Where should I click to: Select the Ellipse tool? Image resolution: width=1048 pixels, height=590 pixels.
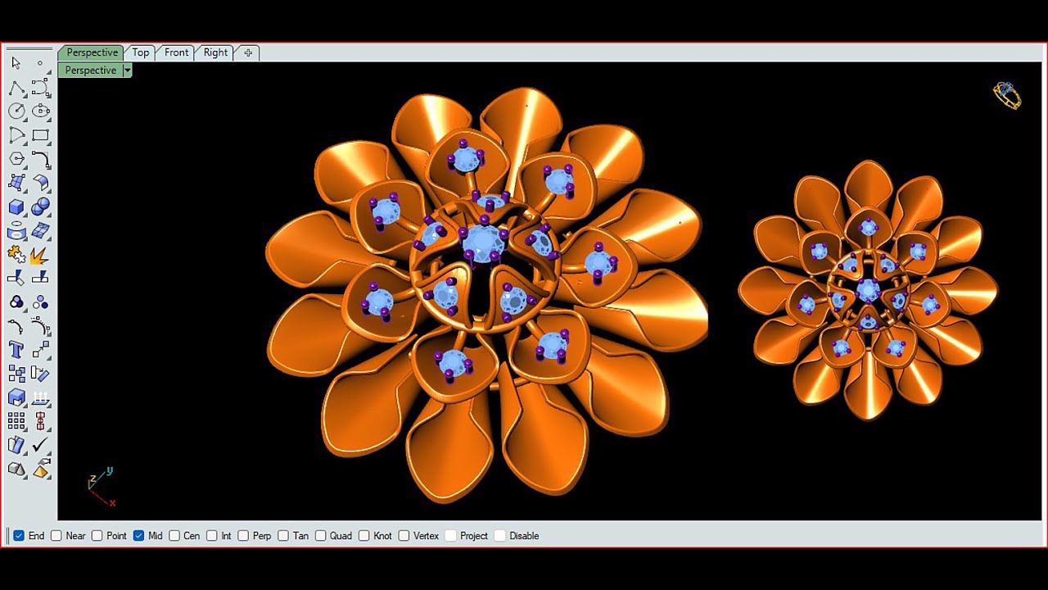[x=40, y=111]
